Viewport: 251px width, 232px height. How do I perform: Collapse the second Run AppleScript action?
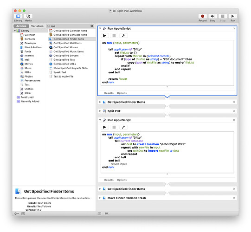pyautogui.click(x=100, y=120)
